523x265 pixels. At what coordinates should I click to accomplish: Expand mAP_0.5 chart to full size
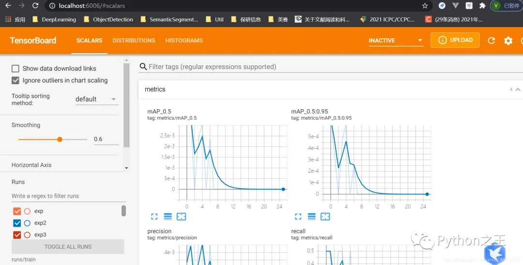click(x=154, y=217)
